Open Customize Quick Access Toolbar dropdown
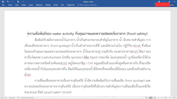Image resolution: width=177 pixels, height=99 pixels. pyautogui.click(x=23, y=2)
